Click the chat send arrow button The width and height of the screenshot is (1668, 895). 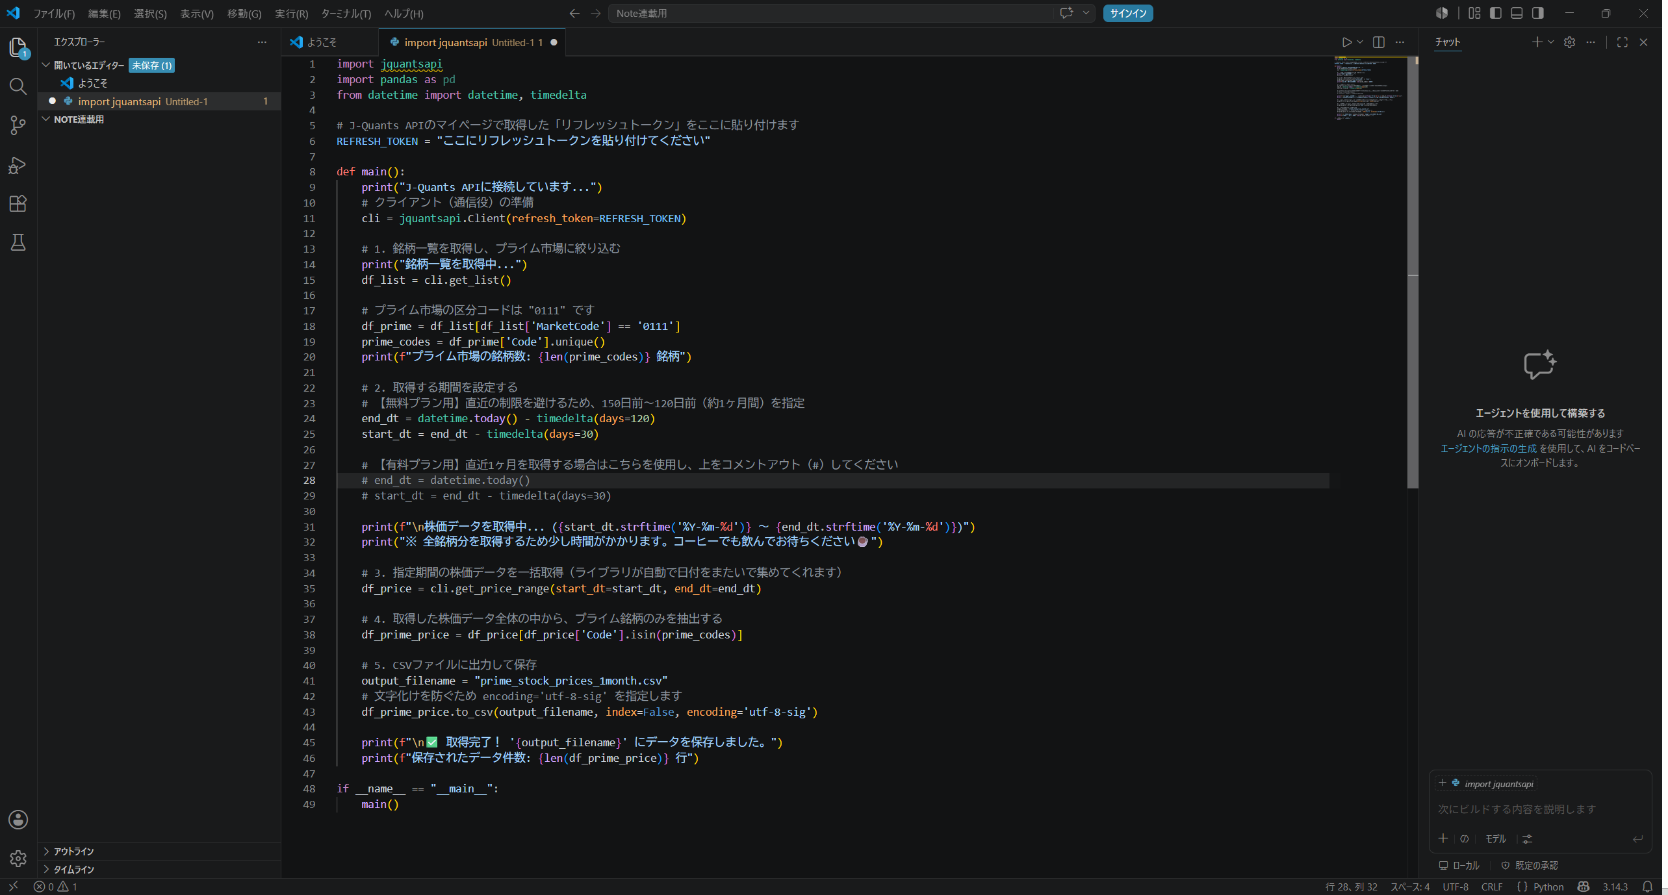coord(1638,838)
